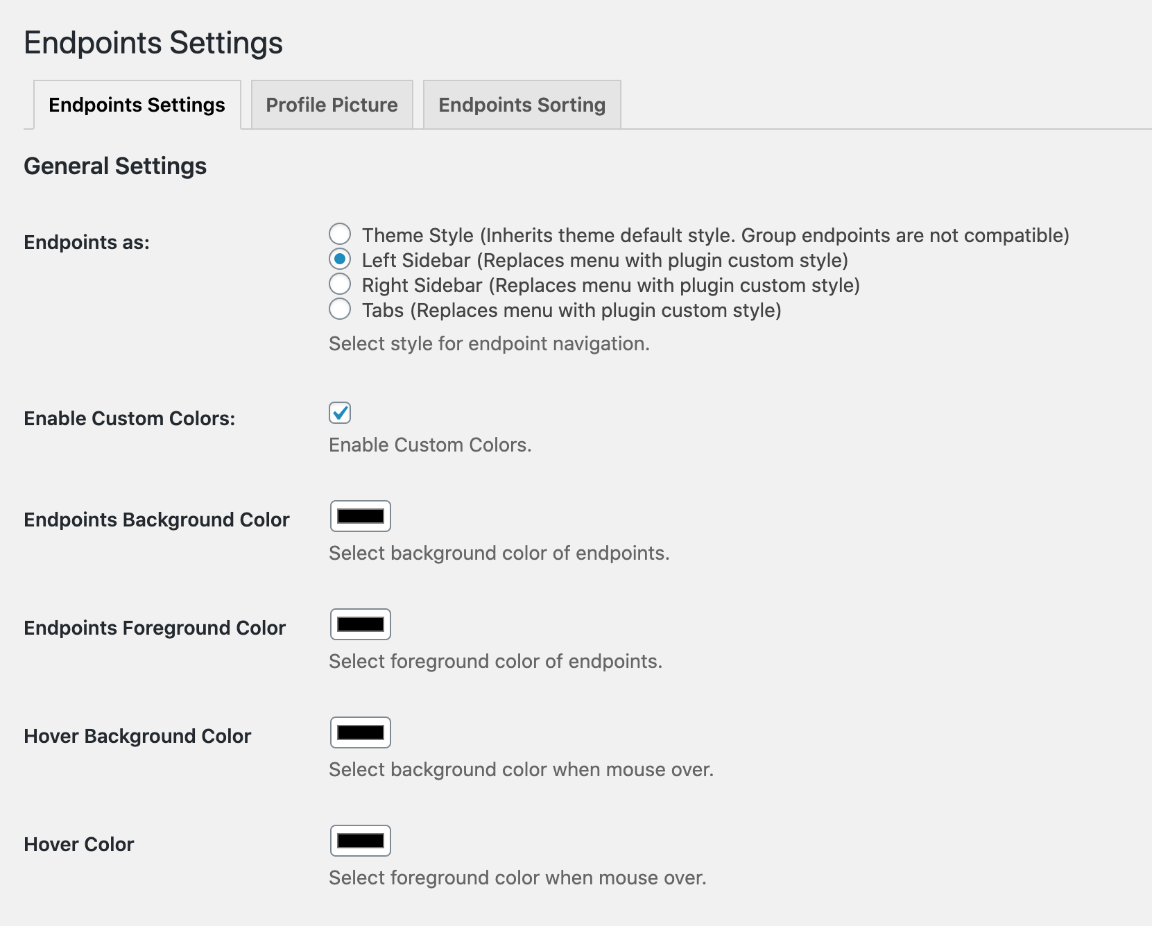Open the Endpoints Foreground Color picker
The width and height of the screenshot is (1152, 926).
(361, 624)
